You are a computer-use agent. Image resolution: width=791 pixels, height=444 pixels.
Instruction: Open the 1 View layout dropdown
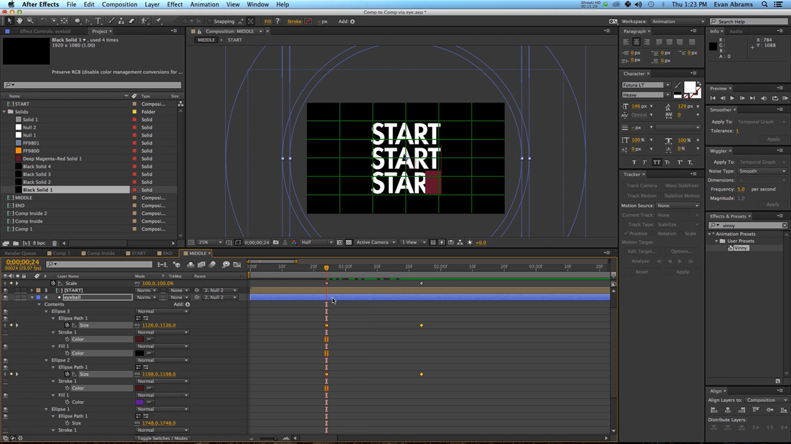(414, 243)
